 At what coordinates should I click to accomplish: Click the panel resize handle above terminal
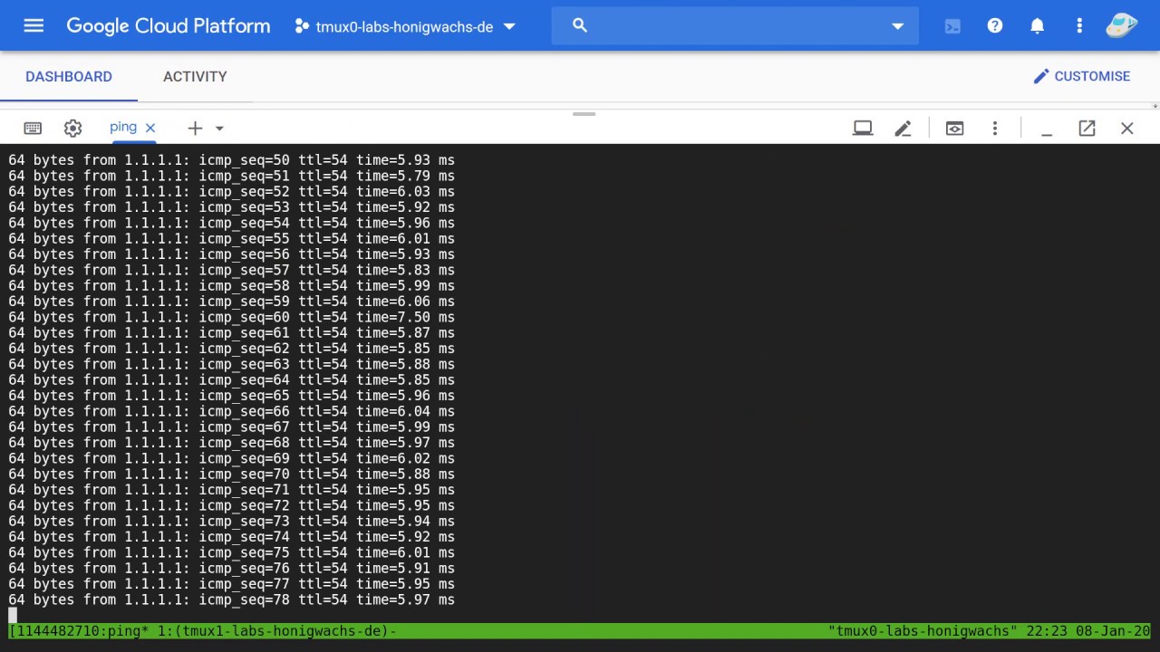[585, 114]
